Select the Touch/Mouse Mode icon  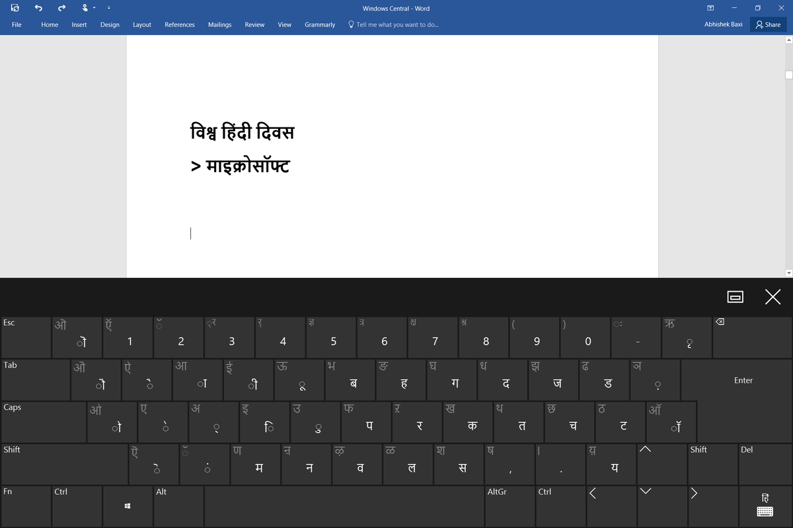pyautogui.click(x=84, y=8)
